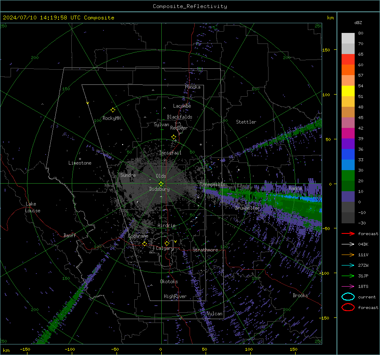Click the yellow diamond marker near RockyMH
This screenshot has height=355, width=380.
(113, 110)
